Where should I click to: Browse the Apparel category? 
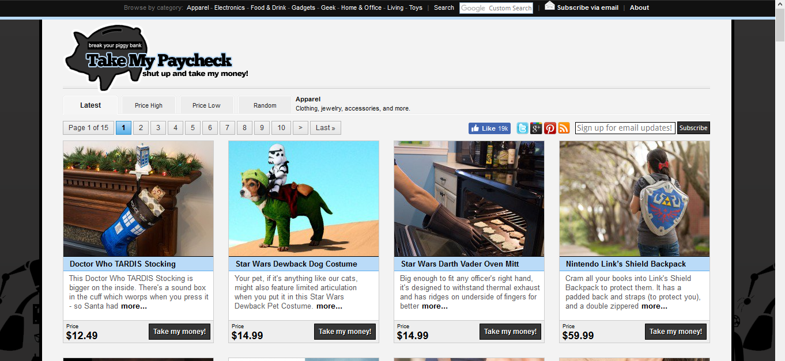click(198, 8)
